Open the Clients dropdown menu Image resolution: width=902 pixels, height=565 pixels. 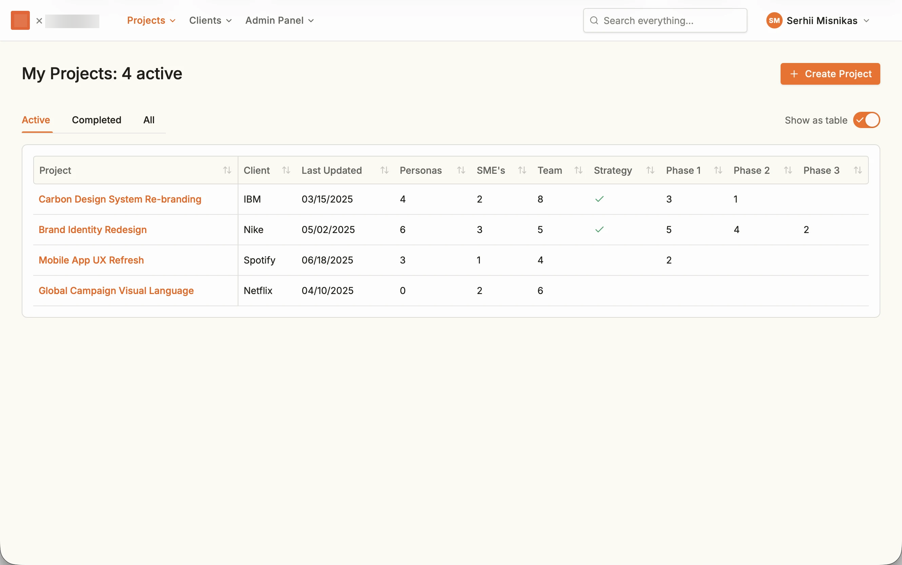tap(210, 21)
